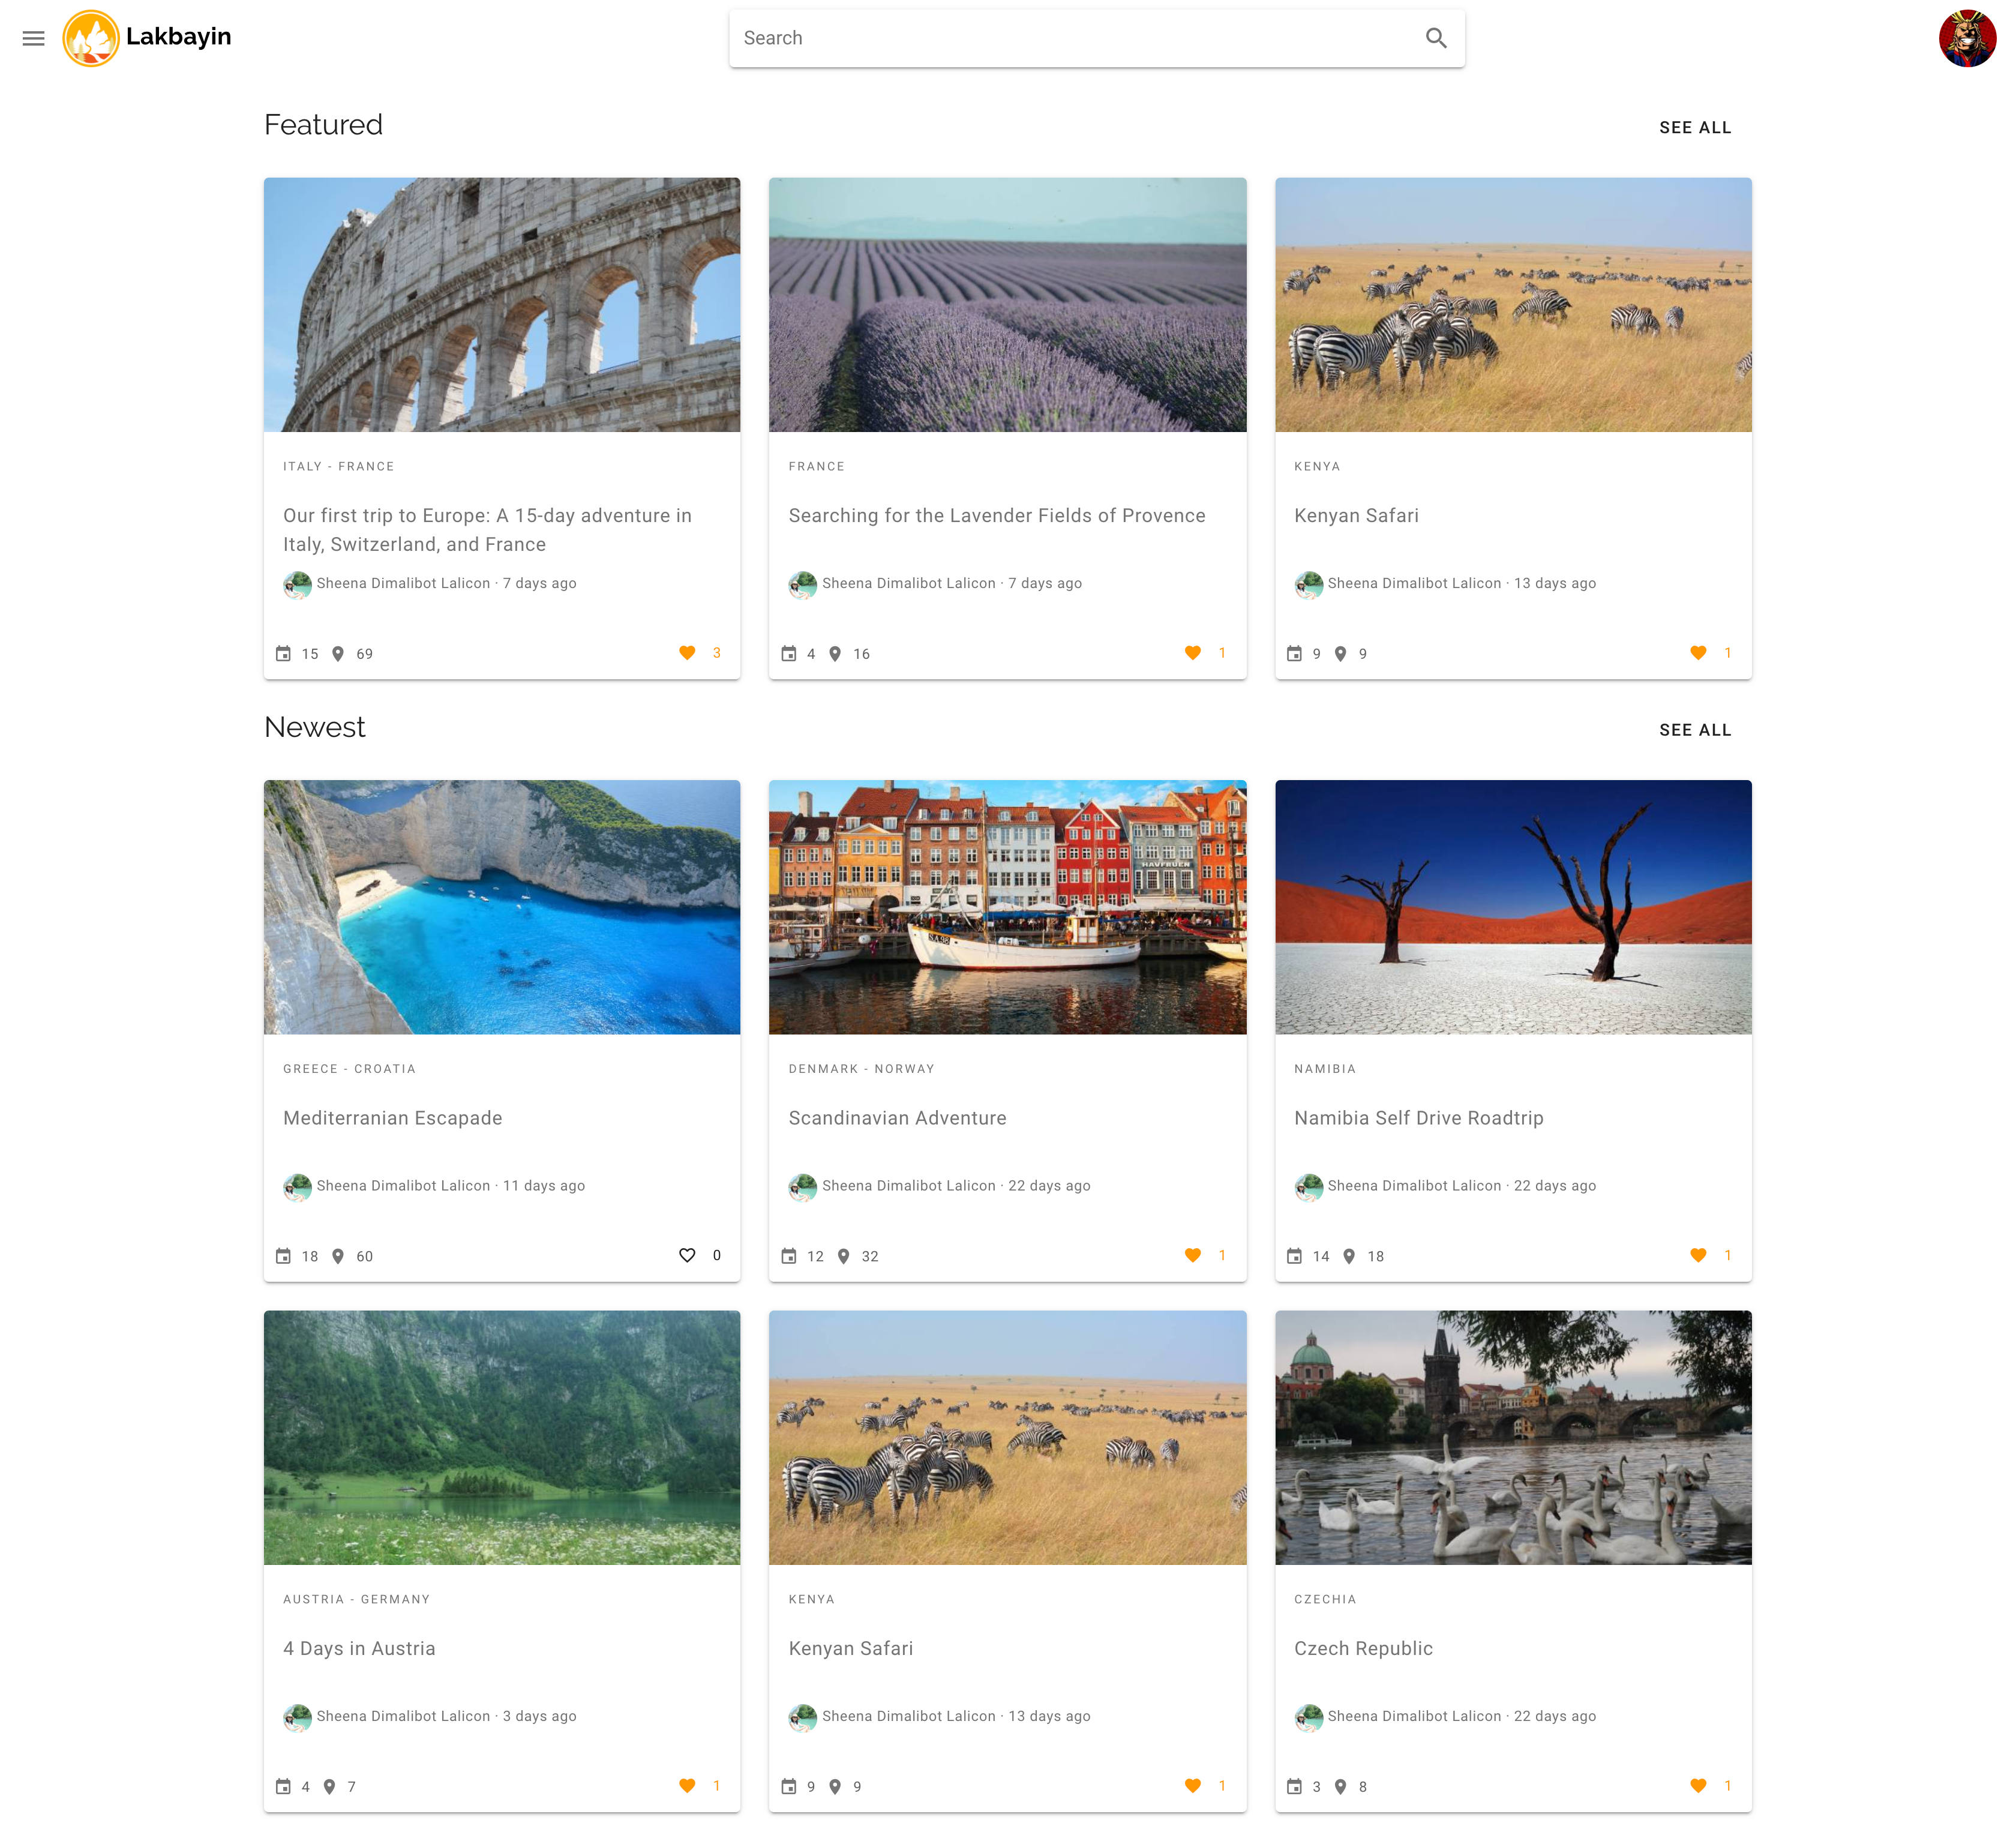
Task: Click the Lakbayin logo icon
Action: pos(92,37)
